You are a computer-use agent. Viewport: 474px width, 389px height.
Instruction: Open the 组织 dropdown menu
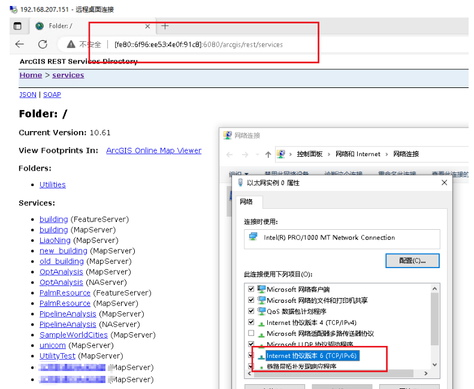pos(238,174)
